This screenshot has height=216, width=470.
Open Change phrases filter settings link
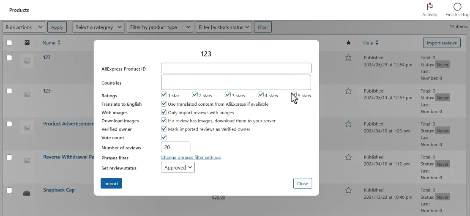(191, 157)
